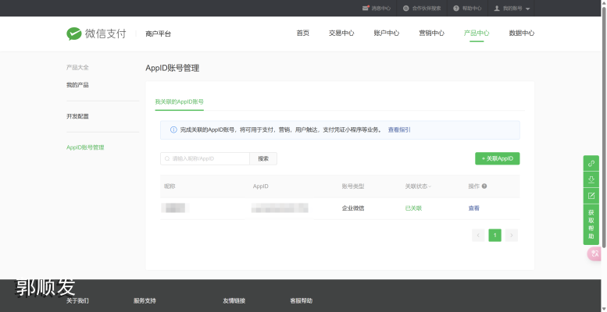607x312 pixels.
Task: Go to the next page arrow
Action: pos(512,236)
